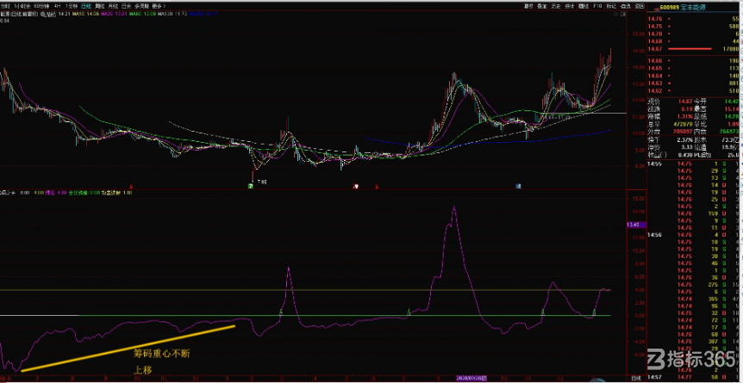743x383 pixels.
Task: Expand the 更多 more periods menu
Action: tap(159, 6)
